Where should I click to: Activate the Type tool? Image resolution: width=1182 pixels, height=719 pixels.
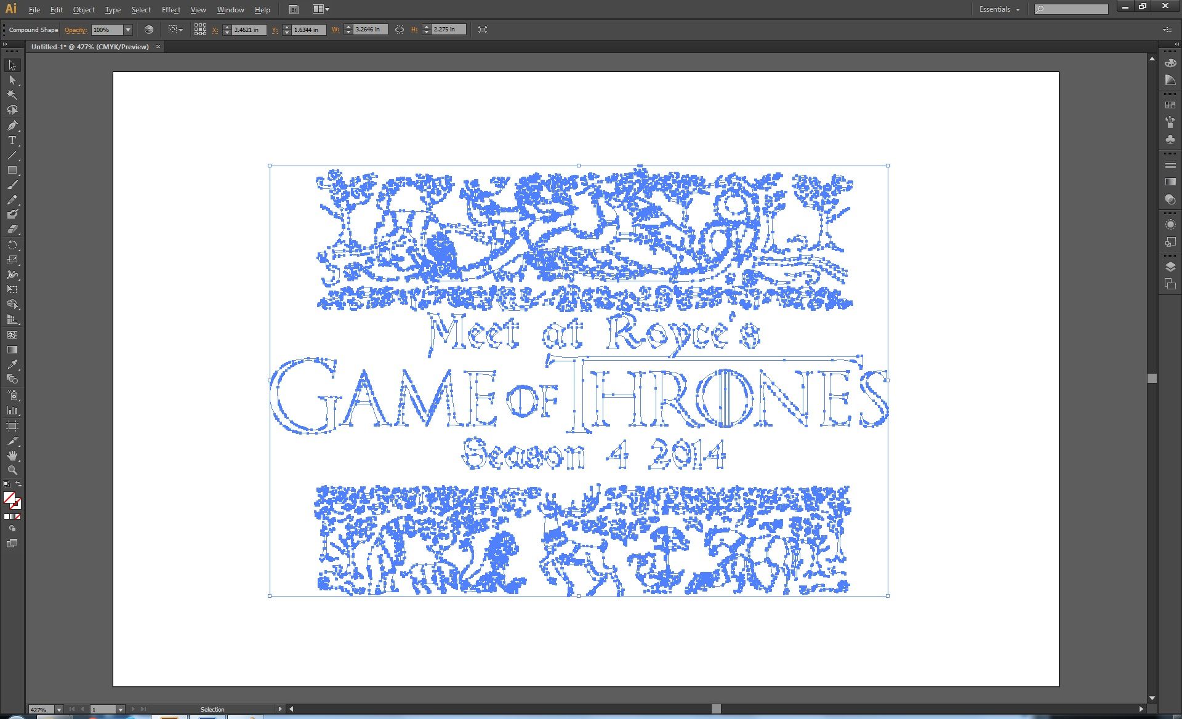[12, 140]
